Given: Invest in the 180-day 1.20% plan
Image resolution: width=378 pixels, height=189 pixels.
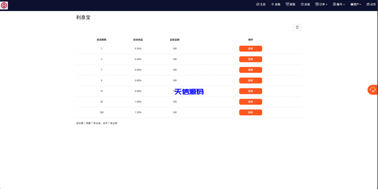Looking at the screenshot, I should [x=250, y=112].
